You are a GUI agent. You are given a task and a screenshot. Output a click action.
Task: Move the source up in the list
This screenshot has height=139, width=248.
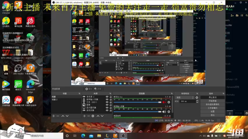pyautogui.click(x=98, y=116)
